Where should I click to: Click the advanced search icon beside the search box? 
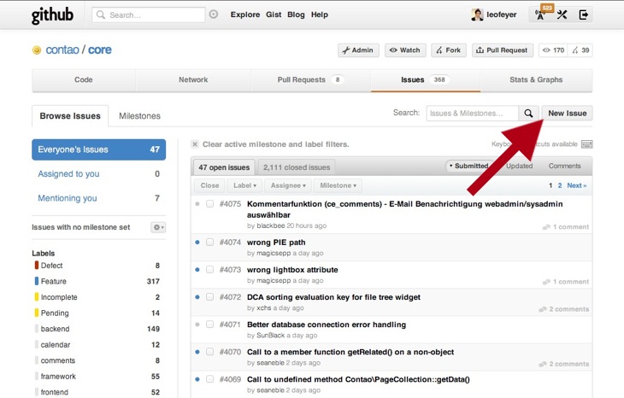click(x=214, y=15)
